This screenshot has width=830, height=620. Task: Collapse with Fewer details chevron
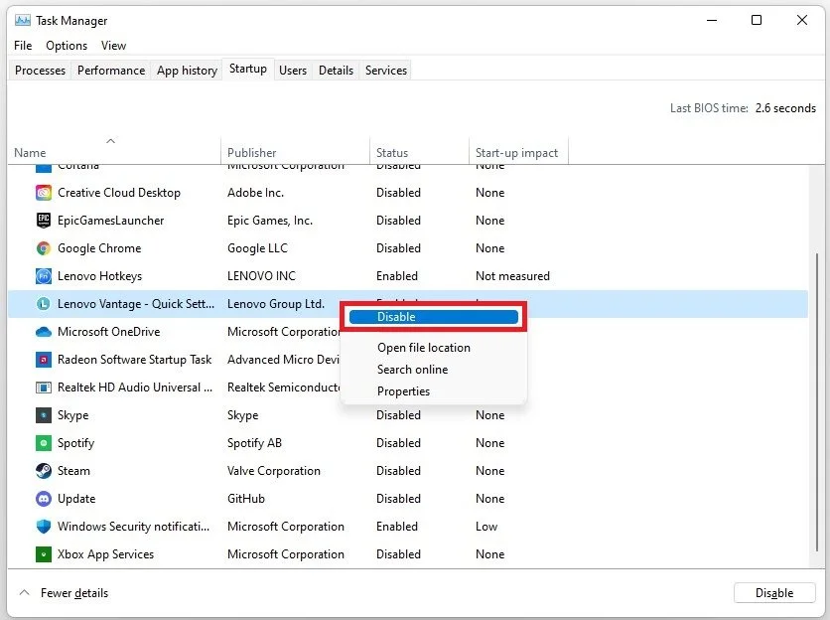[25, 592]
